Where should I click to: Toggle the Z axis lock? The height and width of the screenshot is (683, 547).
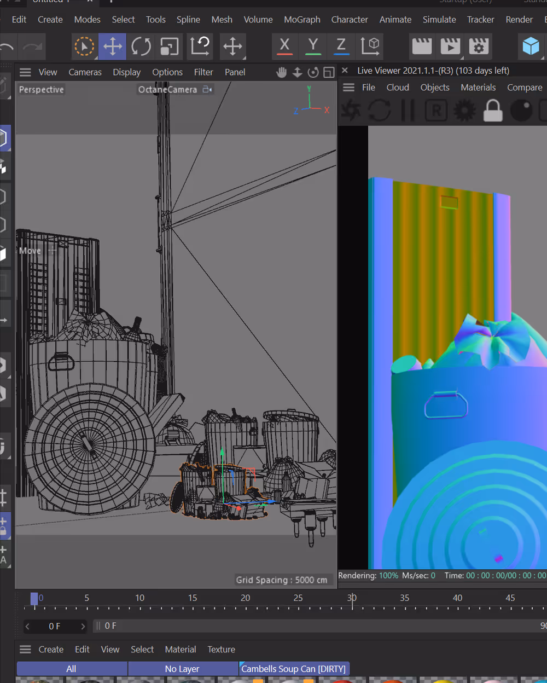[341, 47]
